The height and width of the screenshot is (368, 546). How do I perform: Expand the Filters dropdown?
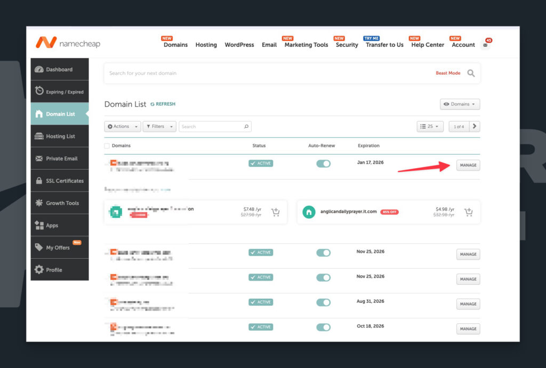pyautogui.click(x=159, y=126)
